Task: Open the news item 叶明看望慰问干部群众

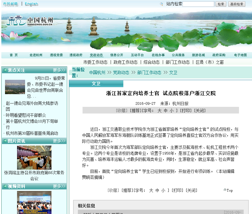Action: pyautogui.click(x=29, y=115)
